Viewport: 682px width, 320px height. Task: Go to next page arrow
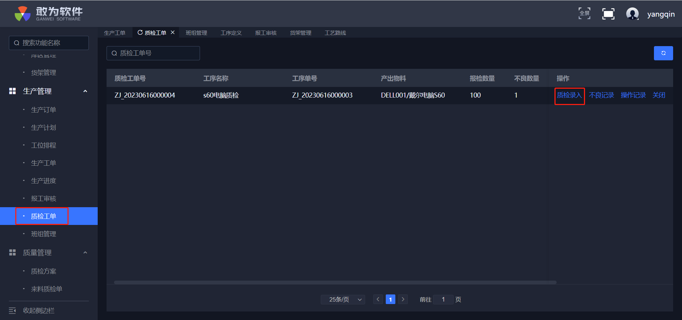coord(403,299)
